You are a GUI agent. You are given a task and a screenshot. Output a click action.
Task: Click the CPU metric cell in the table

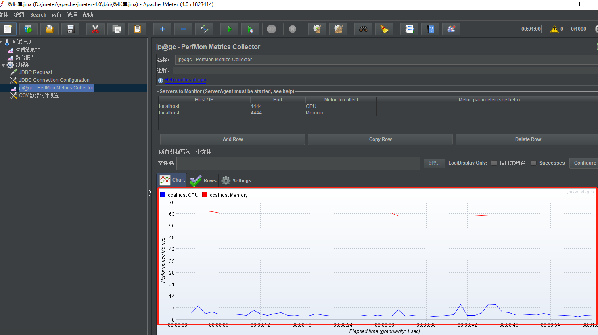pyautogui.click(x=341, y=106)
